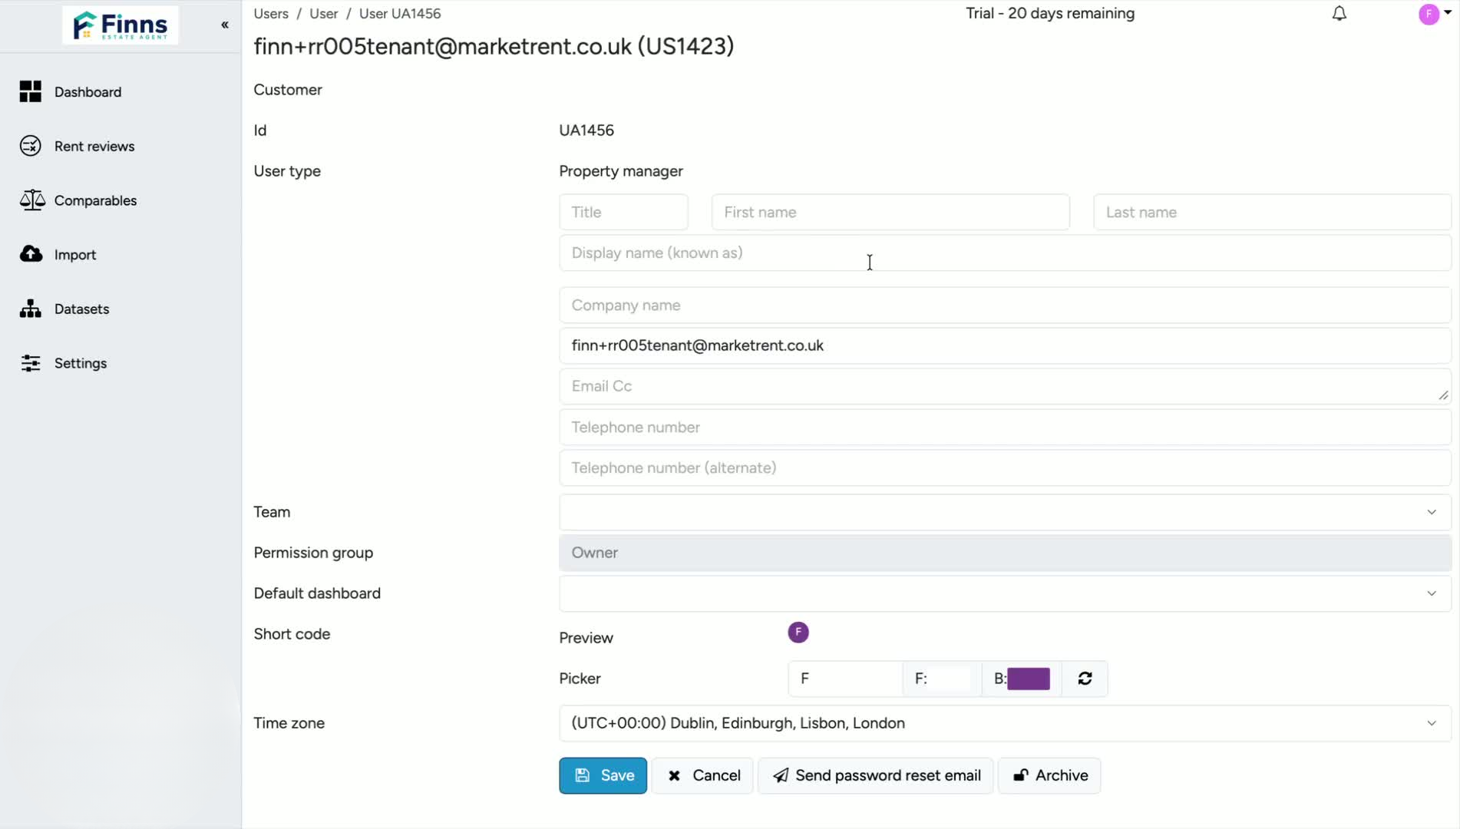Open the Time zone dropdown
Viewport: 1460px width, 829px height.
pos(1005,723)
